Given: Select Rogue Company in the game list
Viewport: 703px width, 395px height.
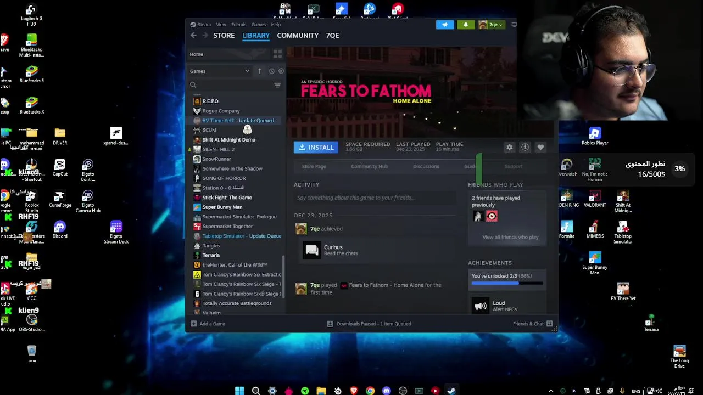Looking at the screenshot, I should point(221,111).
